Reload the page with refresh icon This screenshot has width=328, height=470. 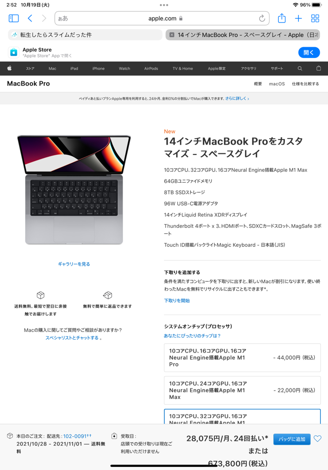point(262,18)
